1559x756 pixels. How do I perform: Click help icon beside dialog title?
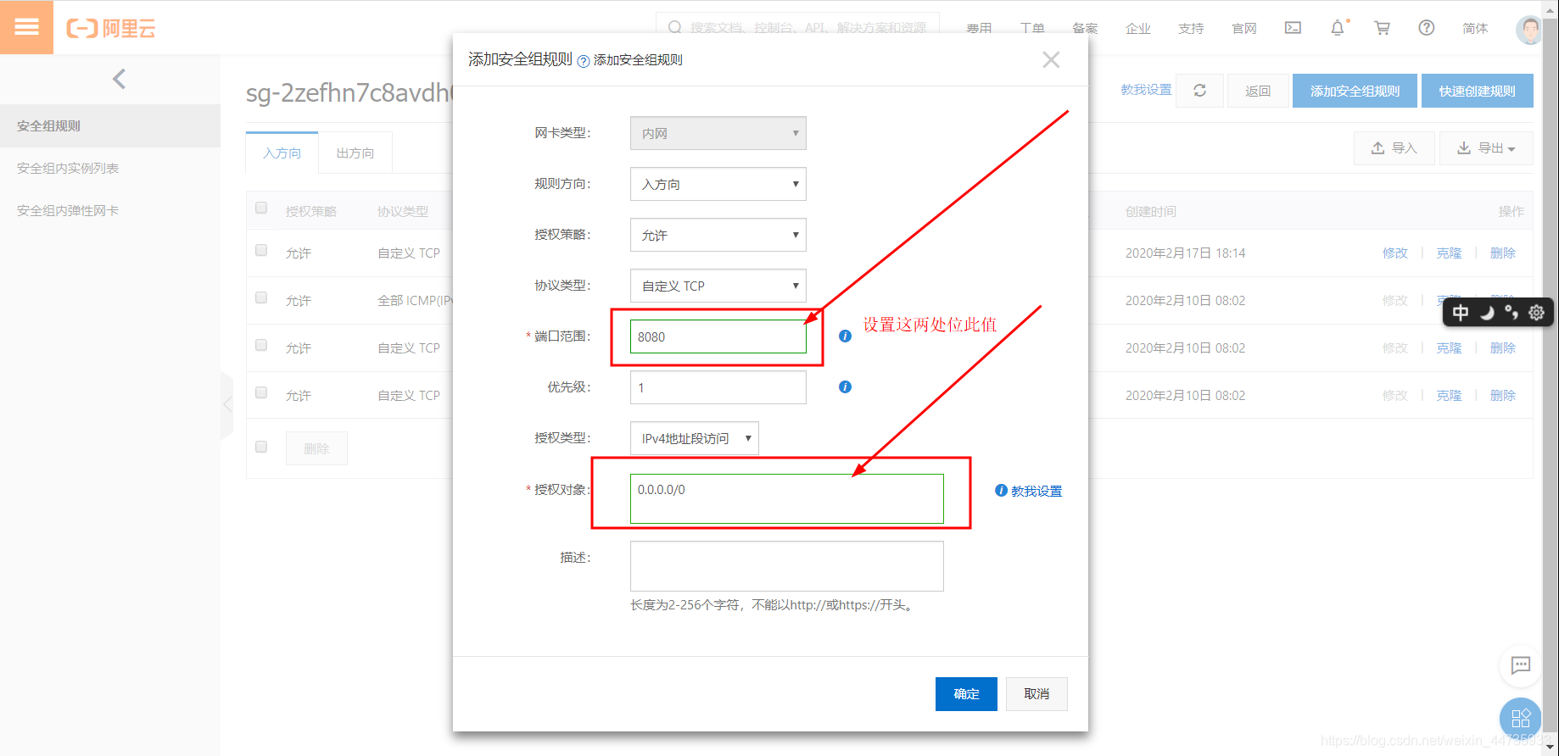click(584, 61)
